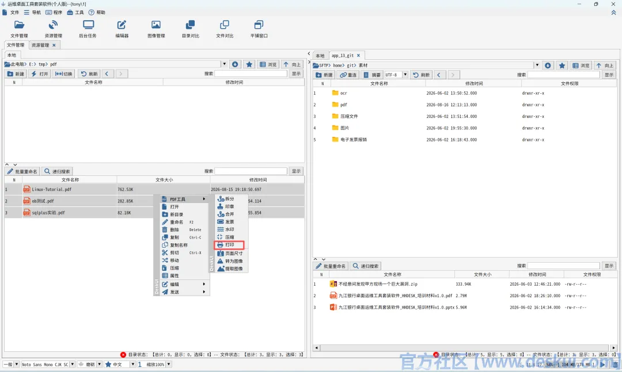Click the SFTP file list search field
622x372 pixels.
[x=564, y=266]
